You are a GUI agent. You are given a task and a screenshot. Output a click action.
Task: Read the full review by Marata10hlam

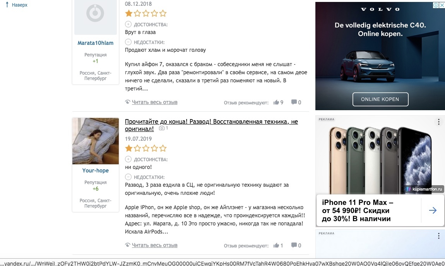(x=155, y=102)
